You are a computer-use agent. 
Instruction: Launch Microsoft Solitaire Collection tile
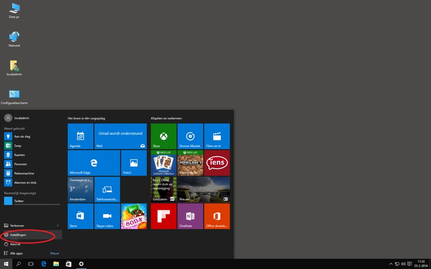[164, 163]
